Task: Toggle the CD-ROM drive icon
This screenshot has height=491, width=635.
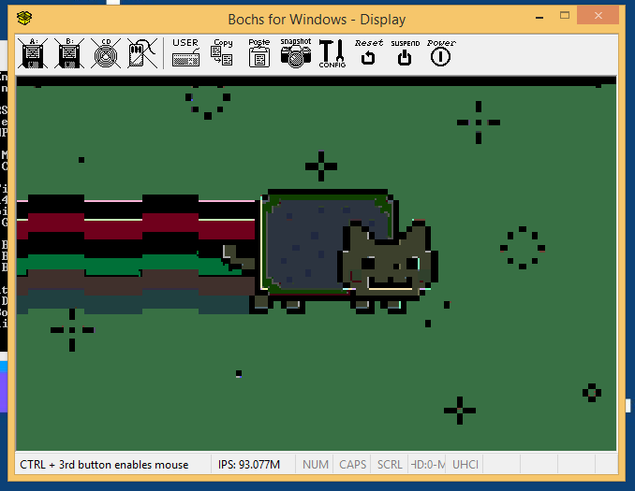Action: tap(106, 53)
